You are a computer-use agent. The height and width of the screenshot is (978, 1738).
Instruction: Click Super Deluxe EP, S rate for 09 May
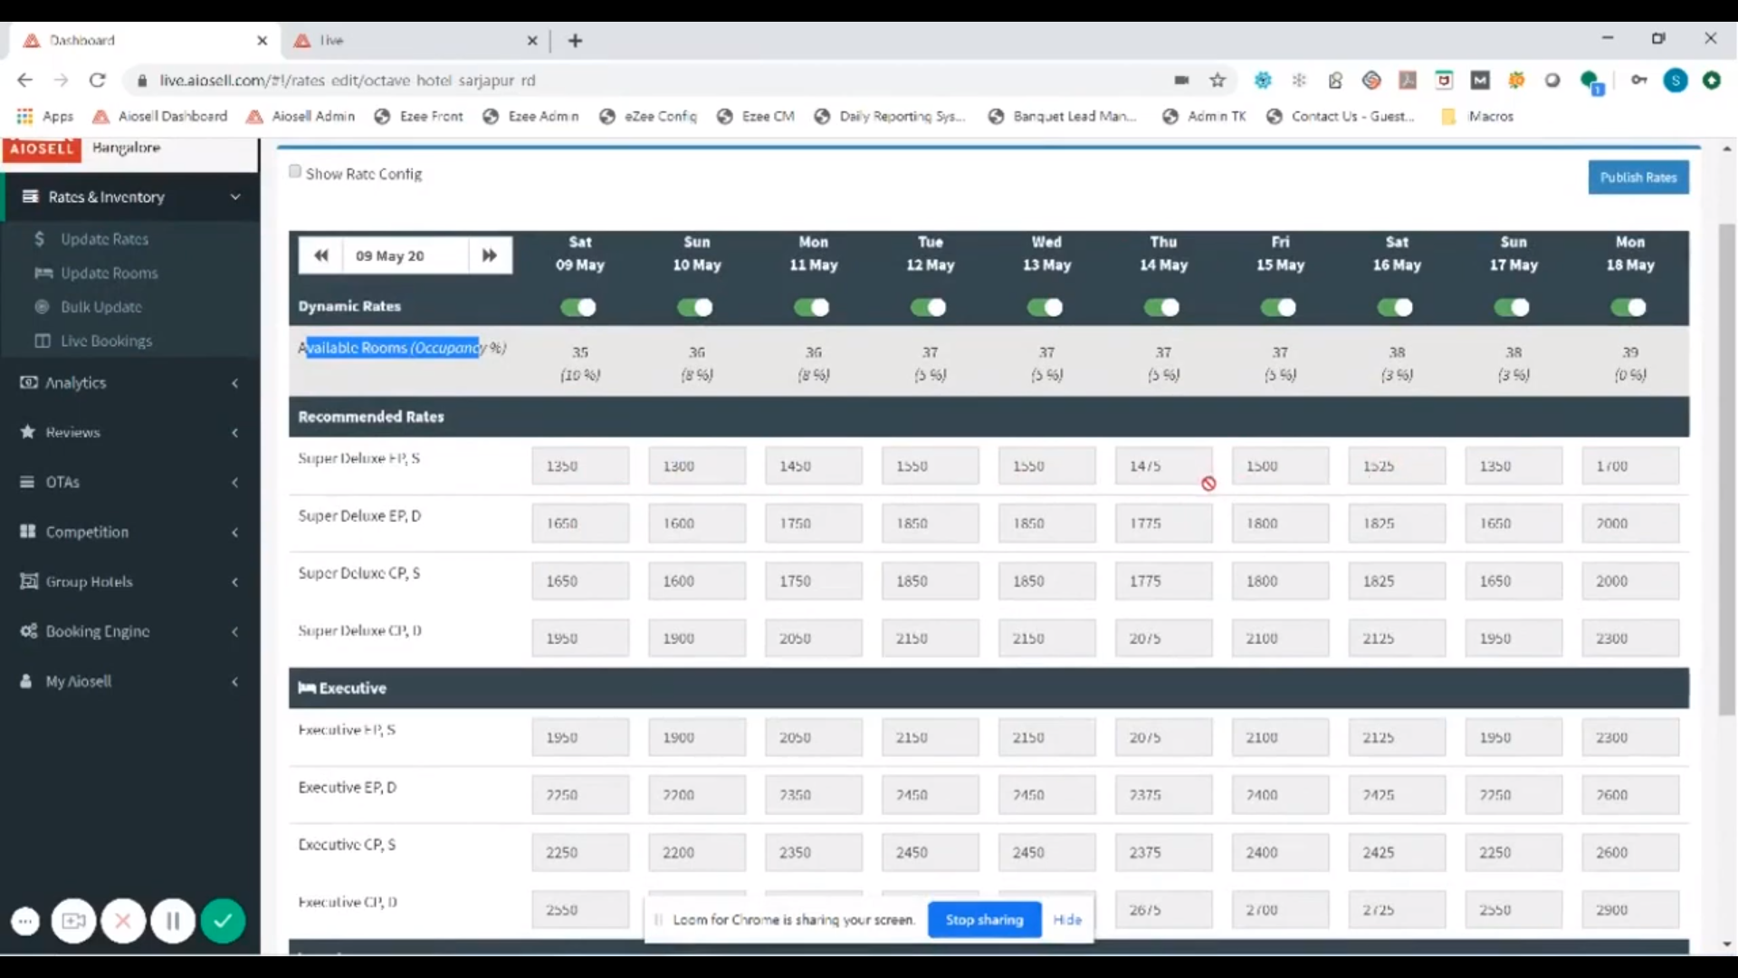(580, 466)
